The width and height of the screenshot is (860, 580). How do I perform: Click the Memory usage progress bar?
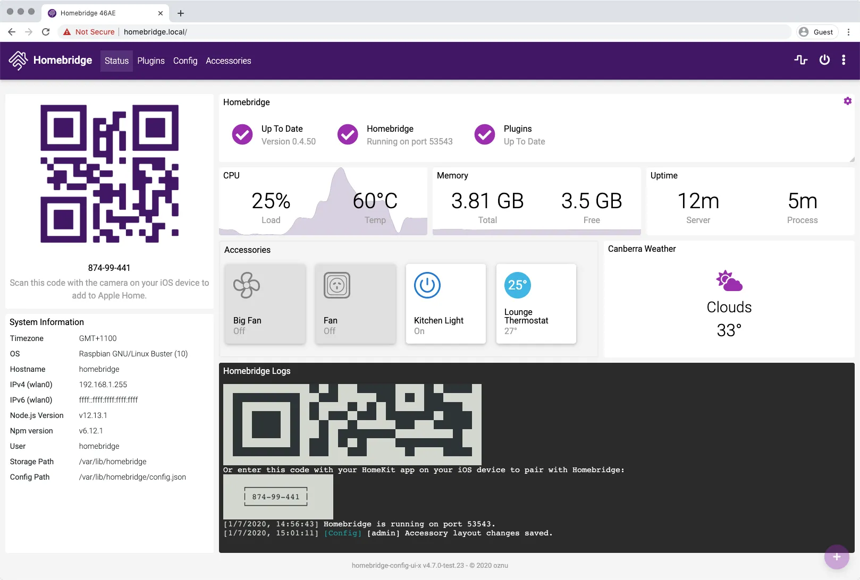click(x=536, y=232)
